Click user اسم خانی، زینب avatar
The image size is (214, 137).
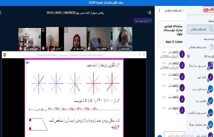[x=210, y=89]
